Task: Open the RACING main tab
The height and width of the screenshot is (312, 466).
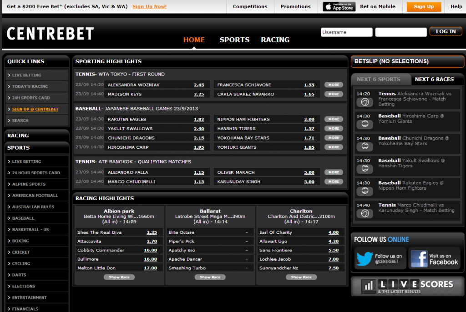Action: point(275,40)
